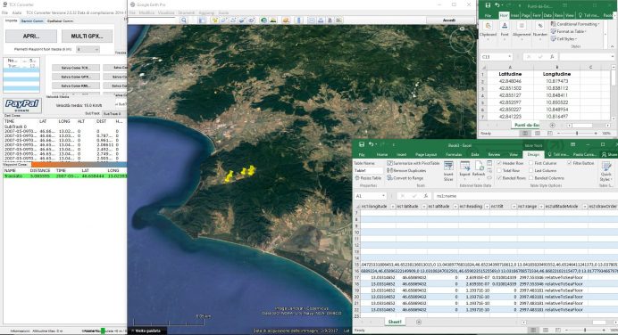Viewport: 618px width, 335px height.
Task: Open the waypoint distance dropdown in TCX Converter
Action: [x=88, y=50]
